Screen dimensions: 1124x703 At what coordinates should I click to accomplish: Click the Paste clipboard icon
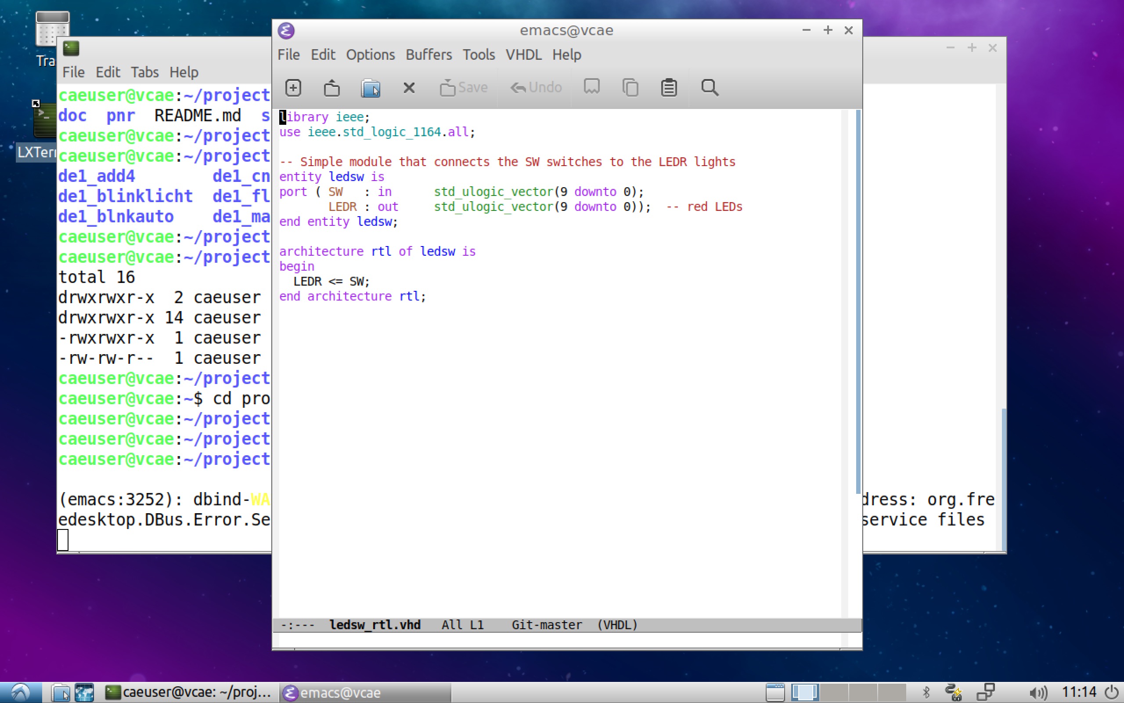click(669, 87)
